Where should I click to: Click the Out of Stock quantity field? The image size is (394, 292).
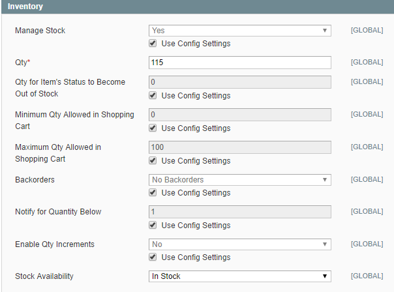click(x=239, y=83)
